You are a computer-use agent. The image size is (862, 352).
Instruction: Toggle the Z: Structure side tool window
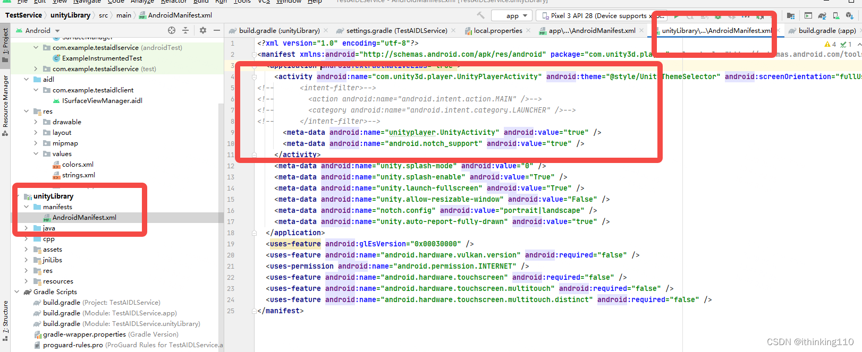(x=5, y=320)
